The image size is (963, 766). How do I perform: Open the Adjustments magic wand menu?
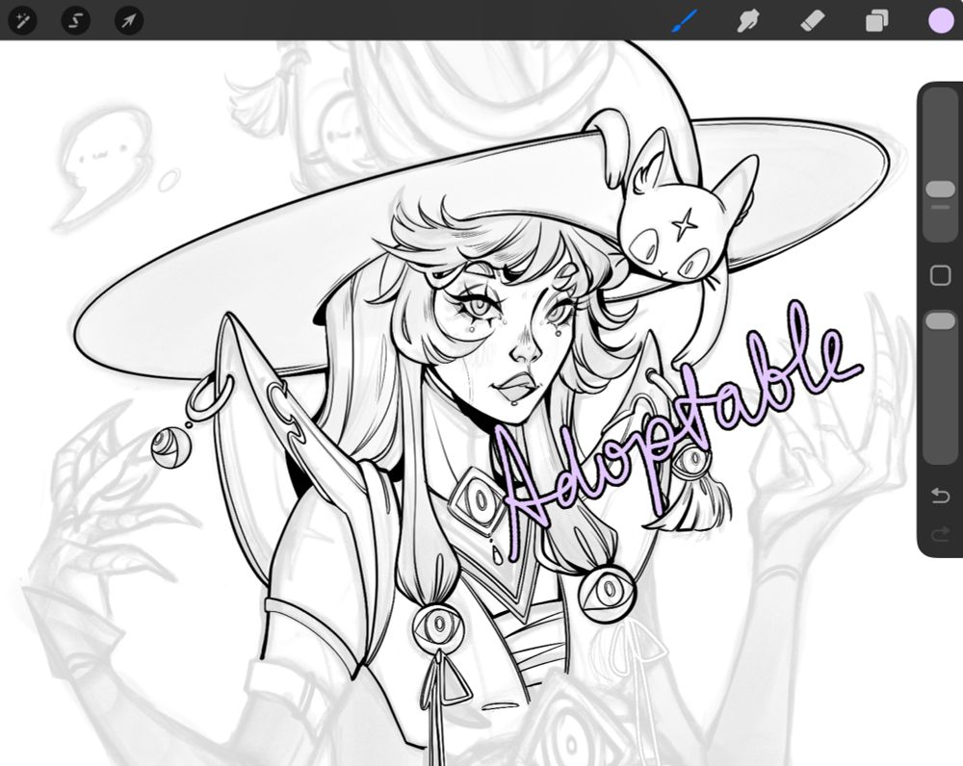[x=21, y=20]
